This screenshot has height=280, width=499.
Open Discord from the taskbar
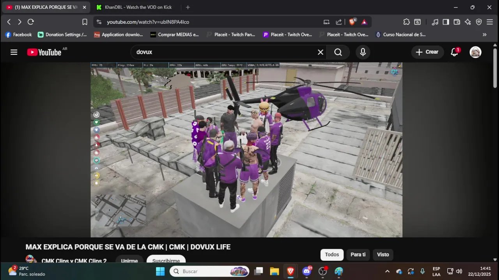[x=307, y=271]
